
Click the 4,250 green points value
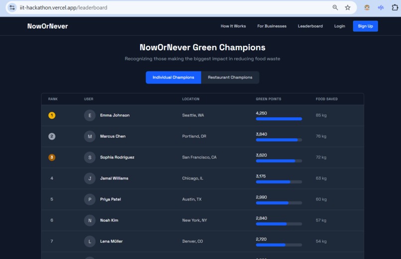261,113
